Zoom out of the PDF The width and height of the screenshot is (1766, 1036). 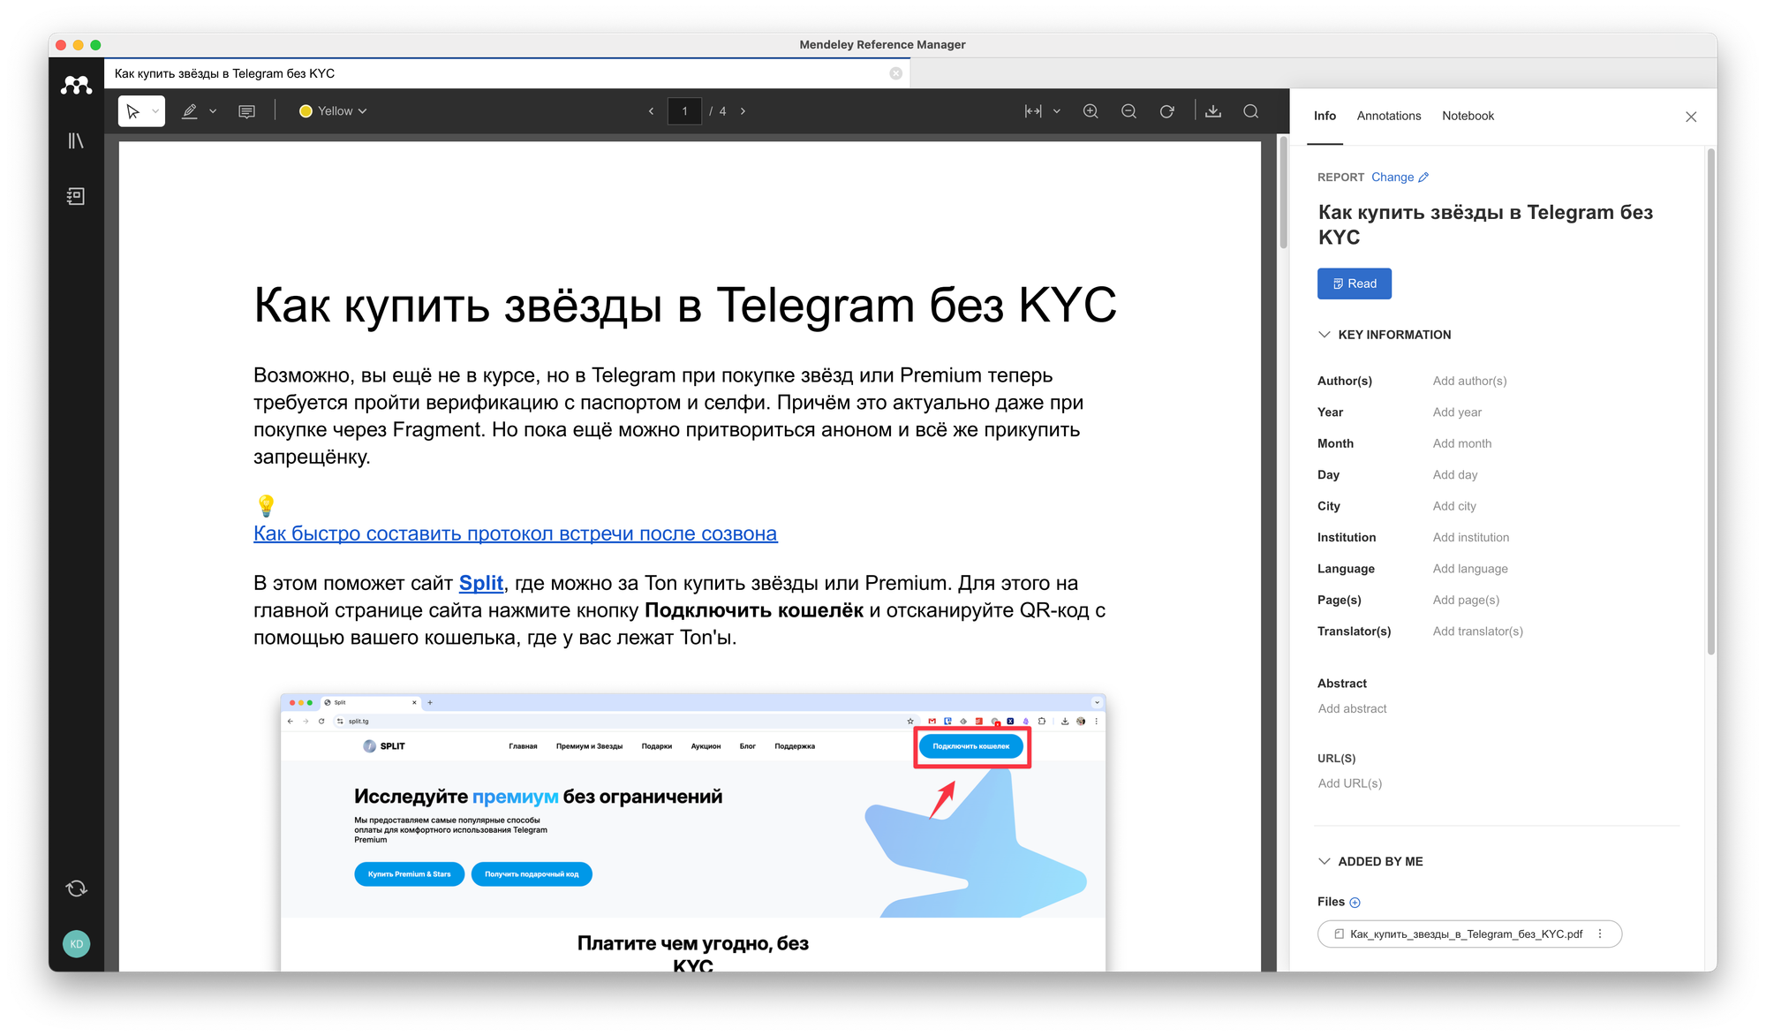[x=1128, y=111]
